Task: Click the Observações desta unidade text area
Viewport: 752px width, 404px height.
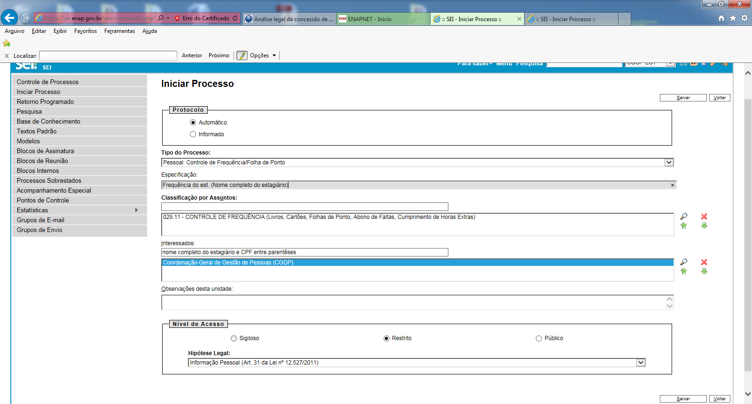Action: point(417,303)
